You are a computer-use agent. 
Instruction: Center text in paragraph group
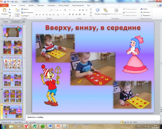coord(73,15)
